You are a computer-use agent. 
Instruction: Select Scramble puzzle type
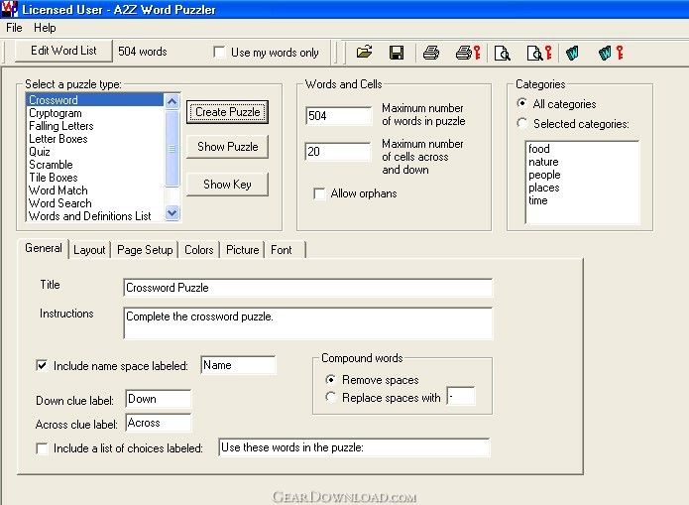tap(95, 165)
